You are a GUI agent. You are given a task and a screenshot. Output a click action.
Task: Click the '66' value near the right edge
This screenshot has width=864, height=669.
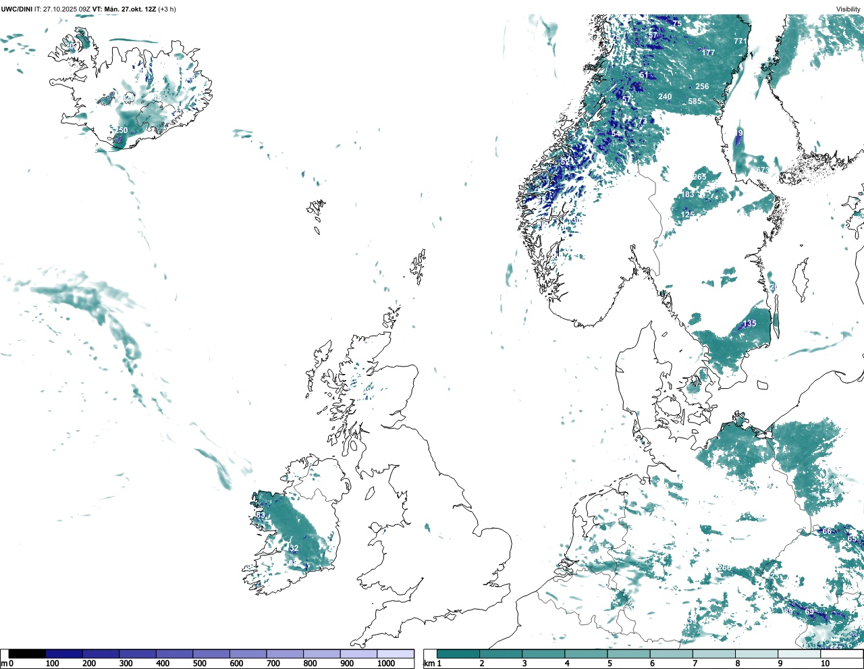(x=827, y=531)
